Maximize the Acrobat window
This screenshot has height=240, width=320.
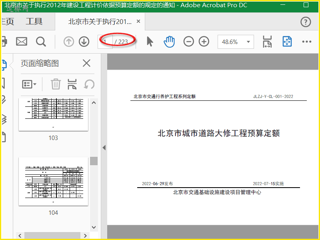[x=306, y=5]
